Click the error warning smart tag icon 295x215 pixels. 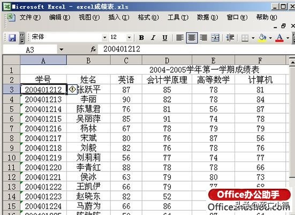coord(72,90)
